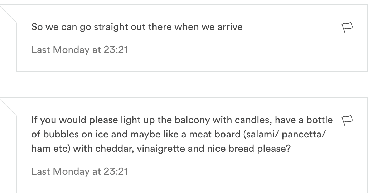Screen dimensions: 373x194
Task: Click the tail pointer of the first message bubble
Action: [x=8, y=14]
